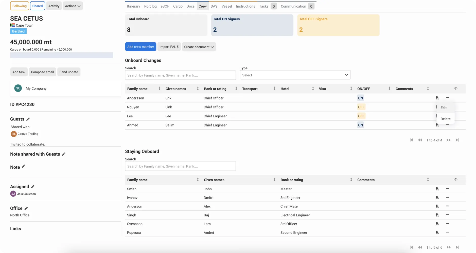Click Compose email button
The image size is (476, 253).
(42, 72)
